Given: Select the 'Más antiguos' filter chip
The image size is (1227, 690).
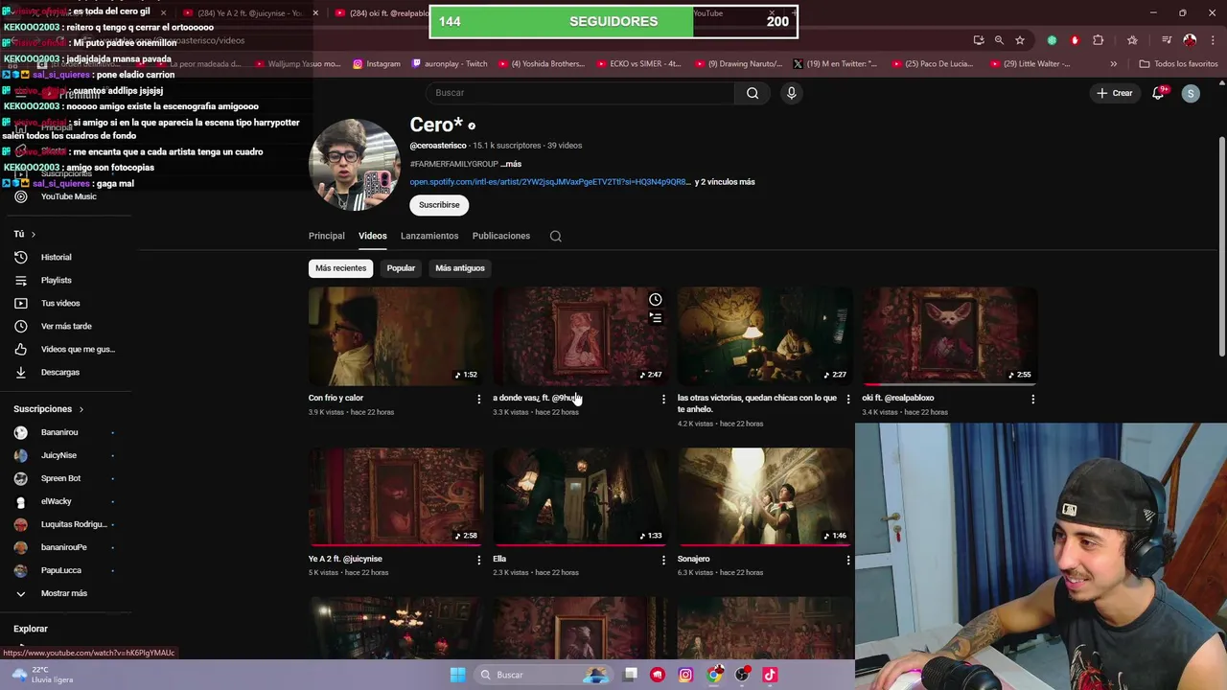Looking at the screenshot, I should 460,268.
